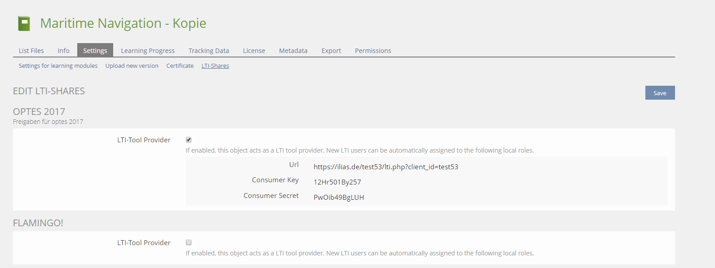Viewport: 715px width, 268px height.
Task: Open the Certificate subtab
Action: [x=180, y=66]
